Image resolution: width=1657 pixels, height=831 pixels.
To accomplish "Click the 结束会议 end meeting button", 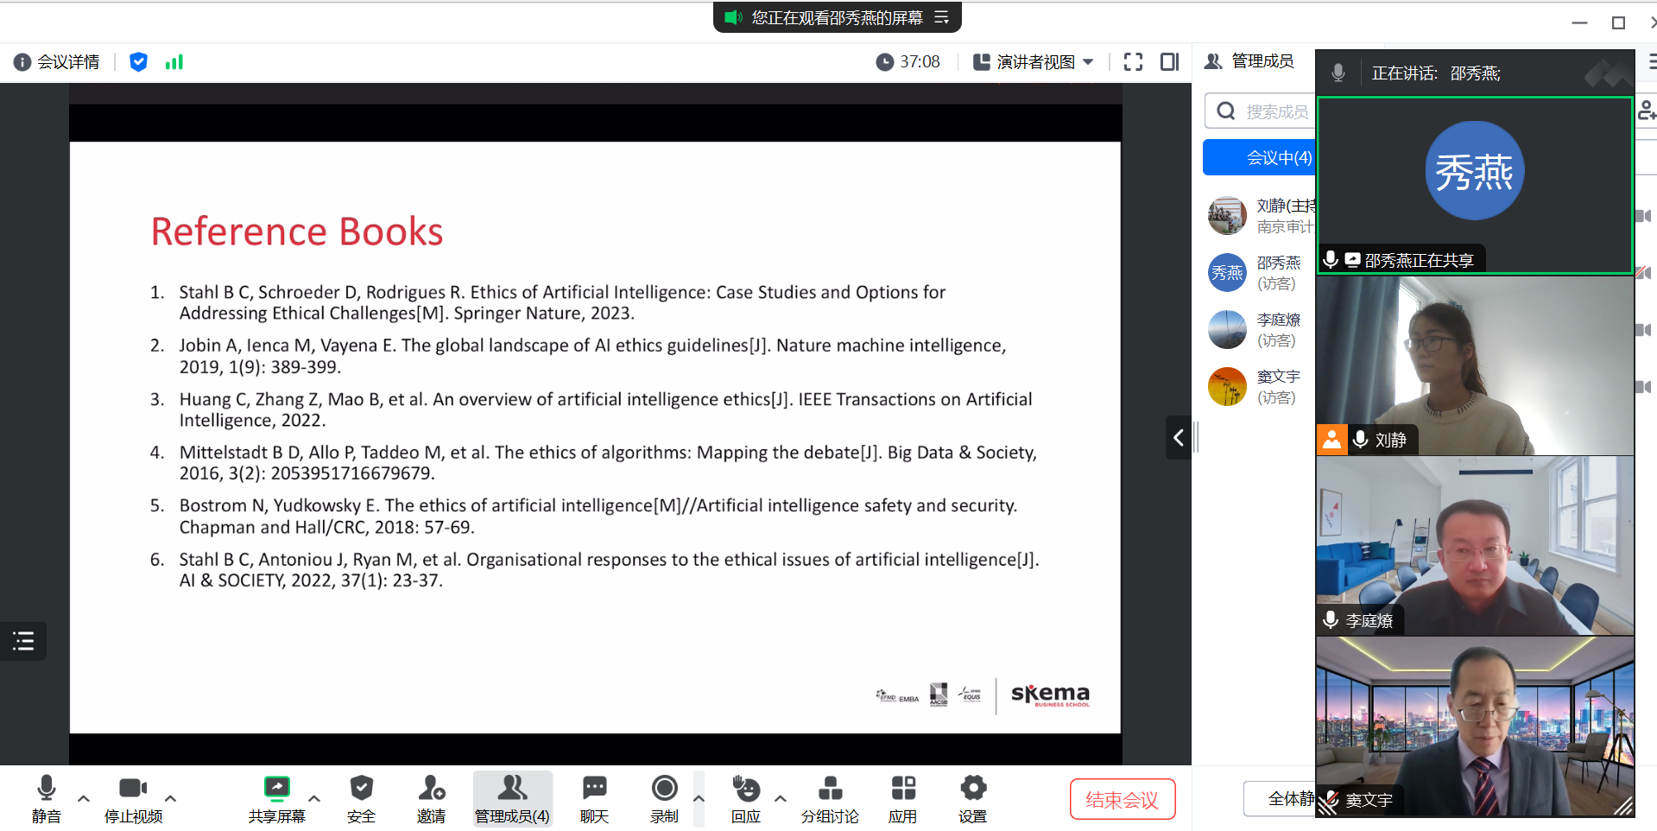I will pyautogui.click(x=1122, y=799).
